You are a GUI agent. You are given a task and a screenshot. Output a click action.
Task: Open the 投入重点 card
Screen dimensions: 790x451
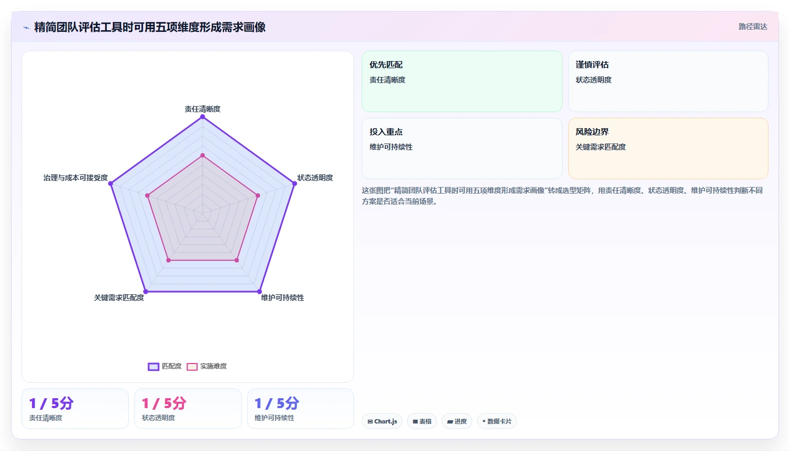[x=462, y=148]
